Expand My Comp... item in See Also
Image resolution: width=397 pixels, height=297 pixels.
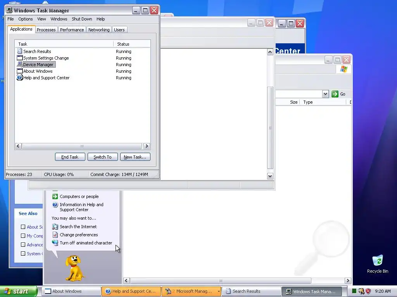pyautogui.click(x=23, y=236)
